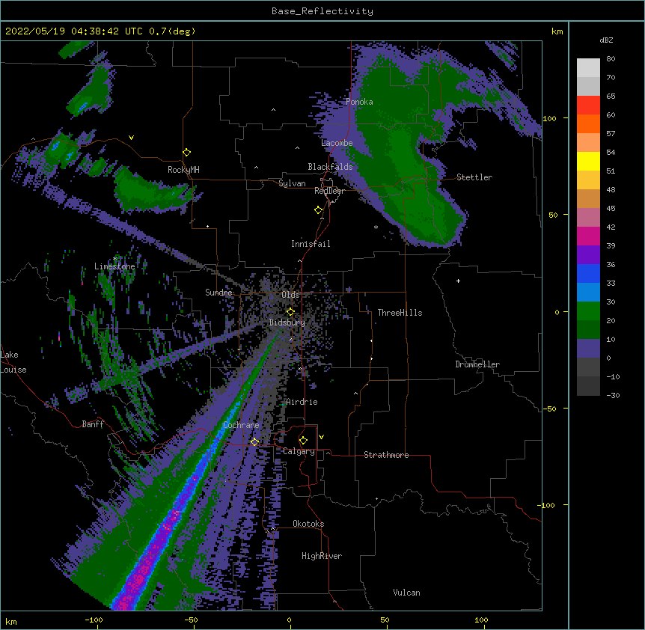Click the Innisfail city label

pos(311,244)
